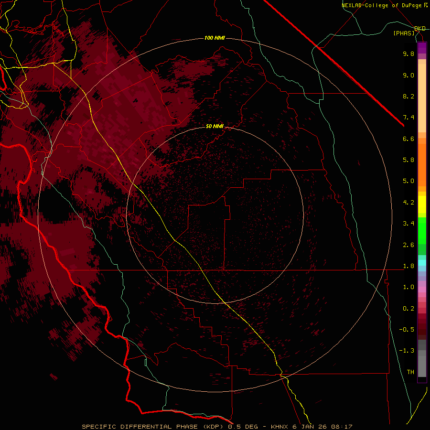Click the 7.4 scale label
Image resolution: width=430 pixels, height=430 pixels.
tap(408, 118)
